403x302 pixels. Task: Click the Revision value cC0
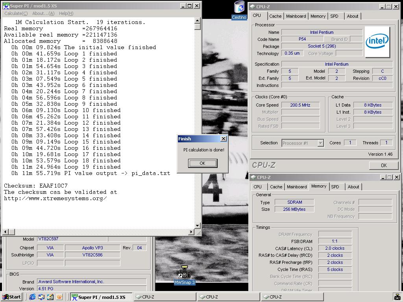pos(383,78)
